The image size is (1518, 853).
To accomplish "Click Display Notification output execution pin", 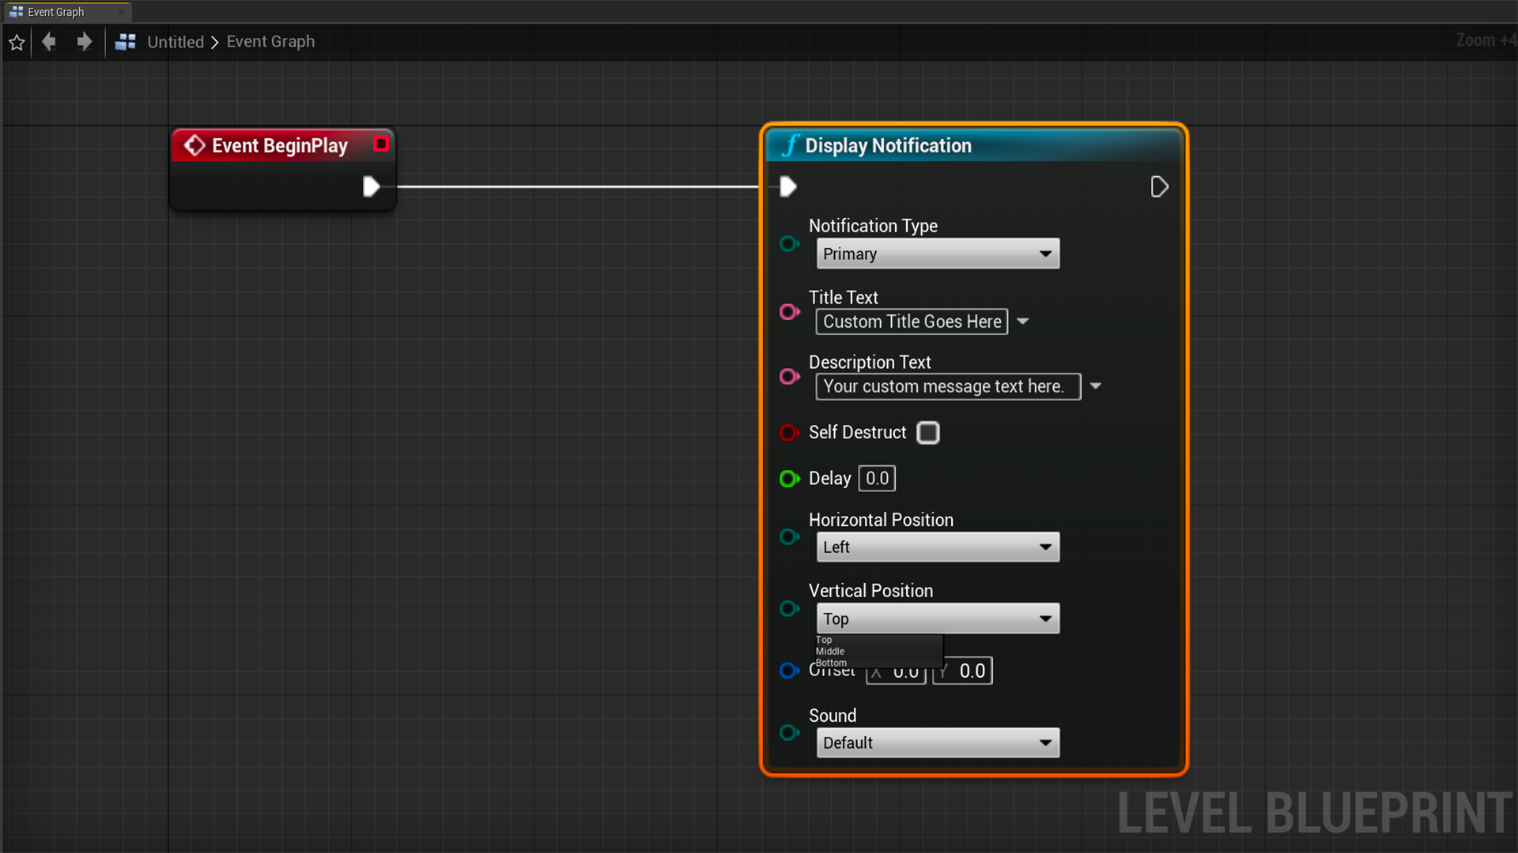I will pyautogui.click(x=1159, y=187).
